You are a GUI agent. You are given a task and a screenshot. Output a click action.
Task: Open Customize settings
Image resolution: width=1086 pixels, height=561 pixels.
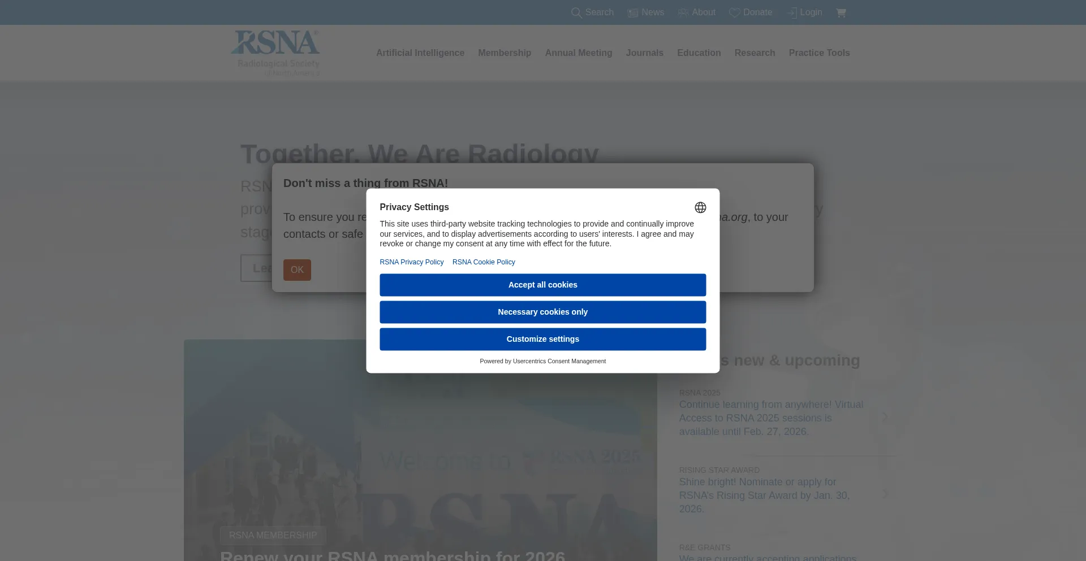(542, 338)
